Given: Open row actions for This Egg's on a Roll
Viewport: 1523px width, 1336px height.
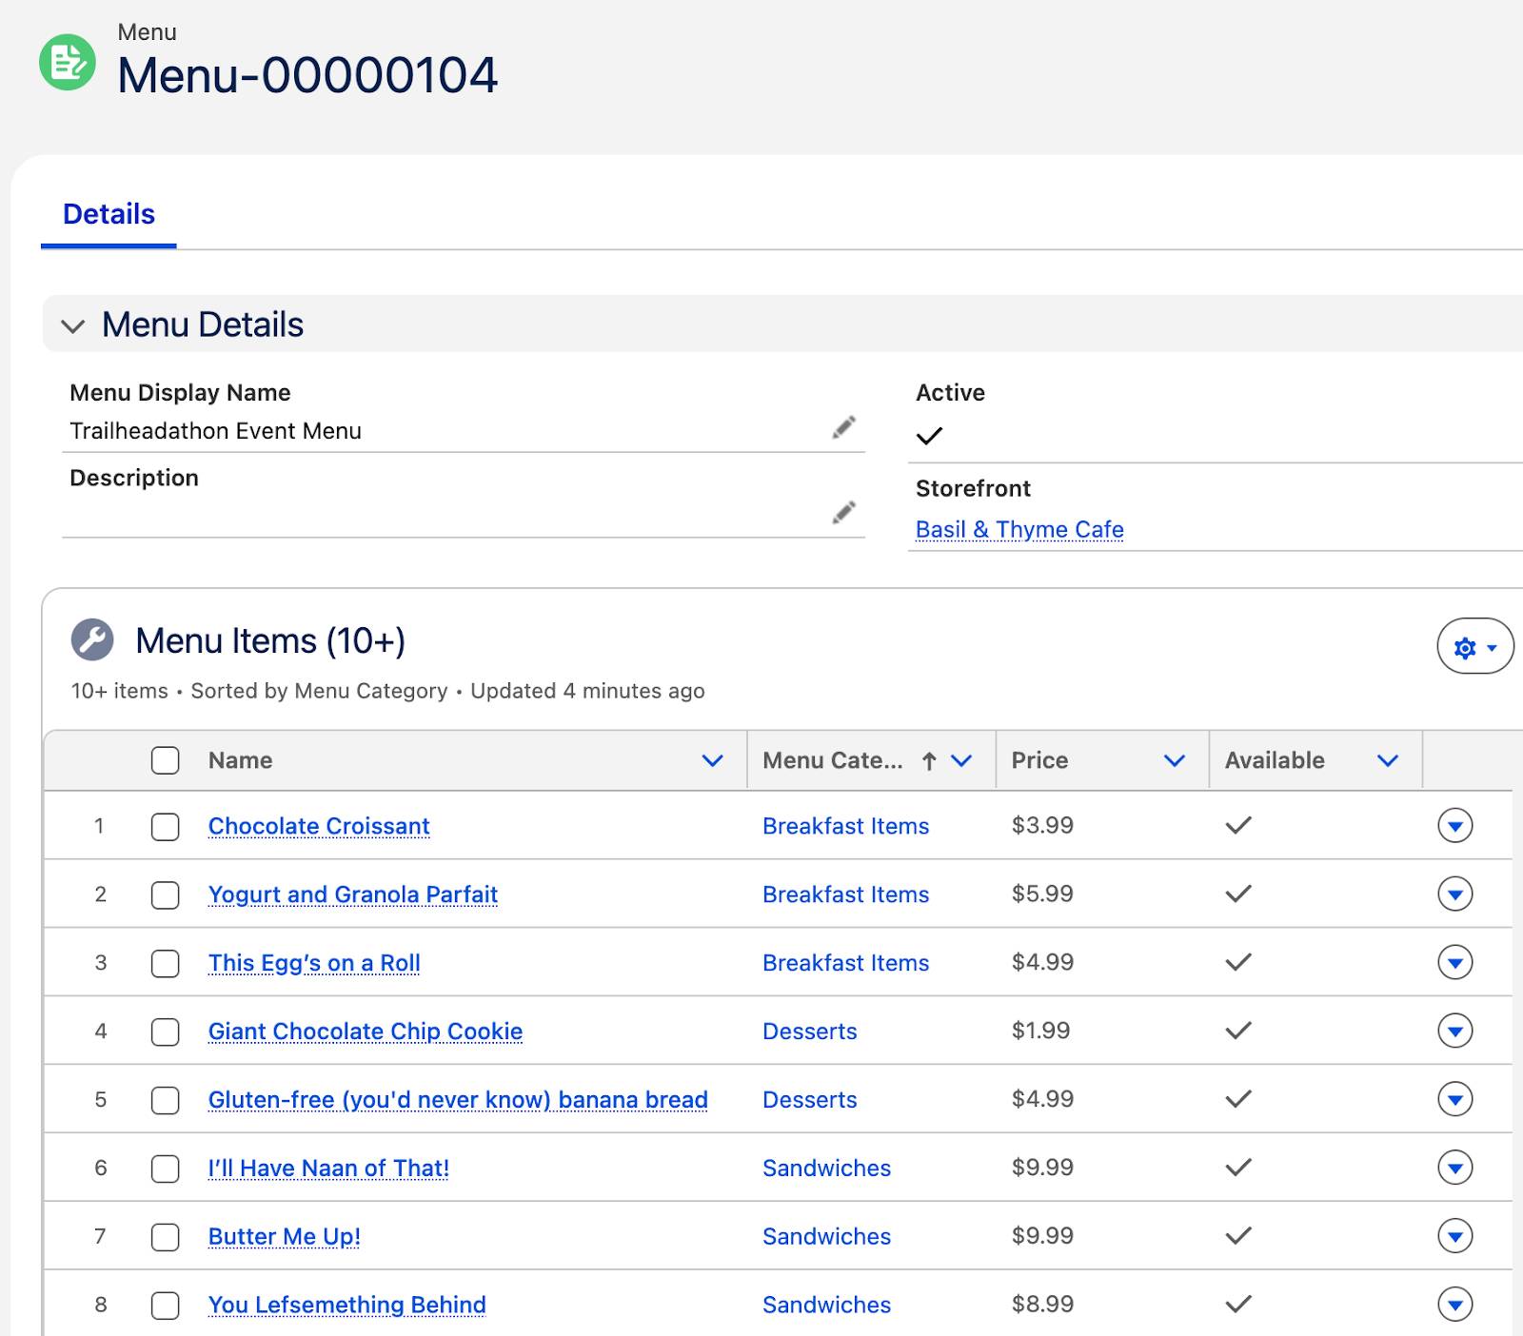Looking at the screenshot, I should (x=1455, y=962).
